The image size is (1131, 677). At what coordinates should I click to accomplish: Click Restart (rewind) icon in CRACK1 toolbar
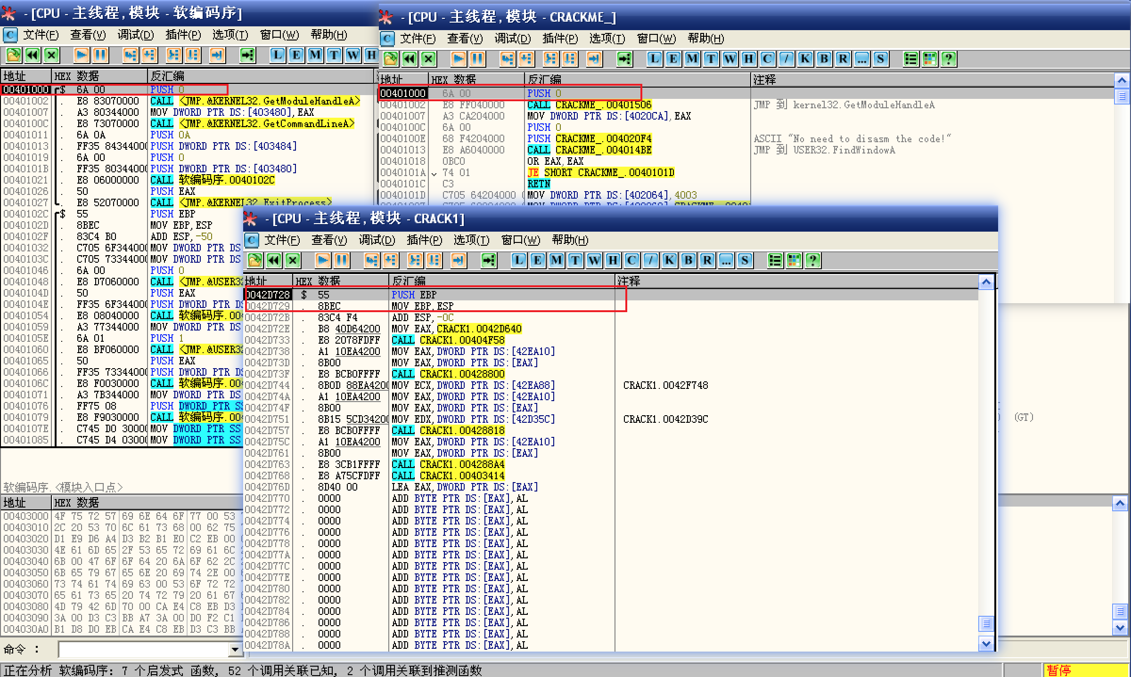274,260
